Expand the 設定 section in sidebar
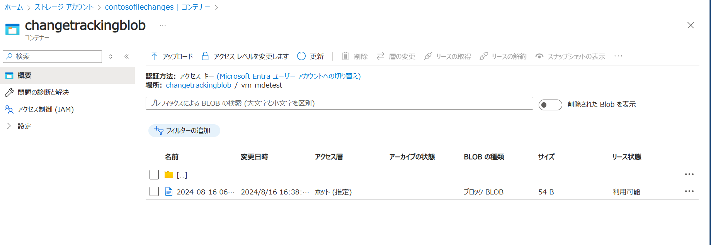The height and width of the screenshot is (245, 711). coord(9,126)
